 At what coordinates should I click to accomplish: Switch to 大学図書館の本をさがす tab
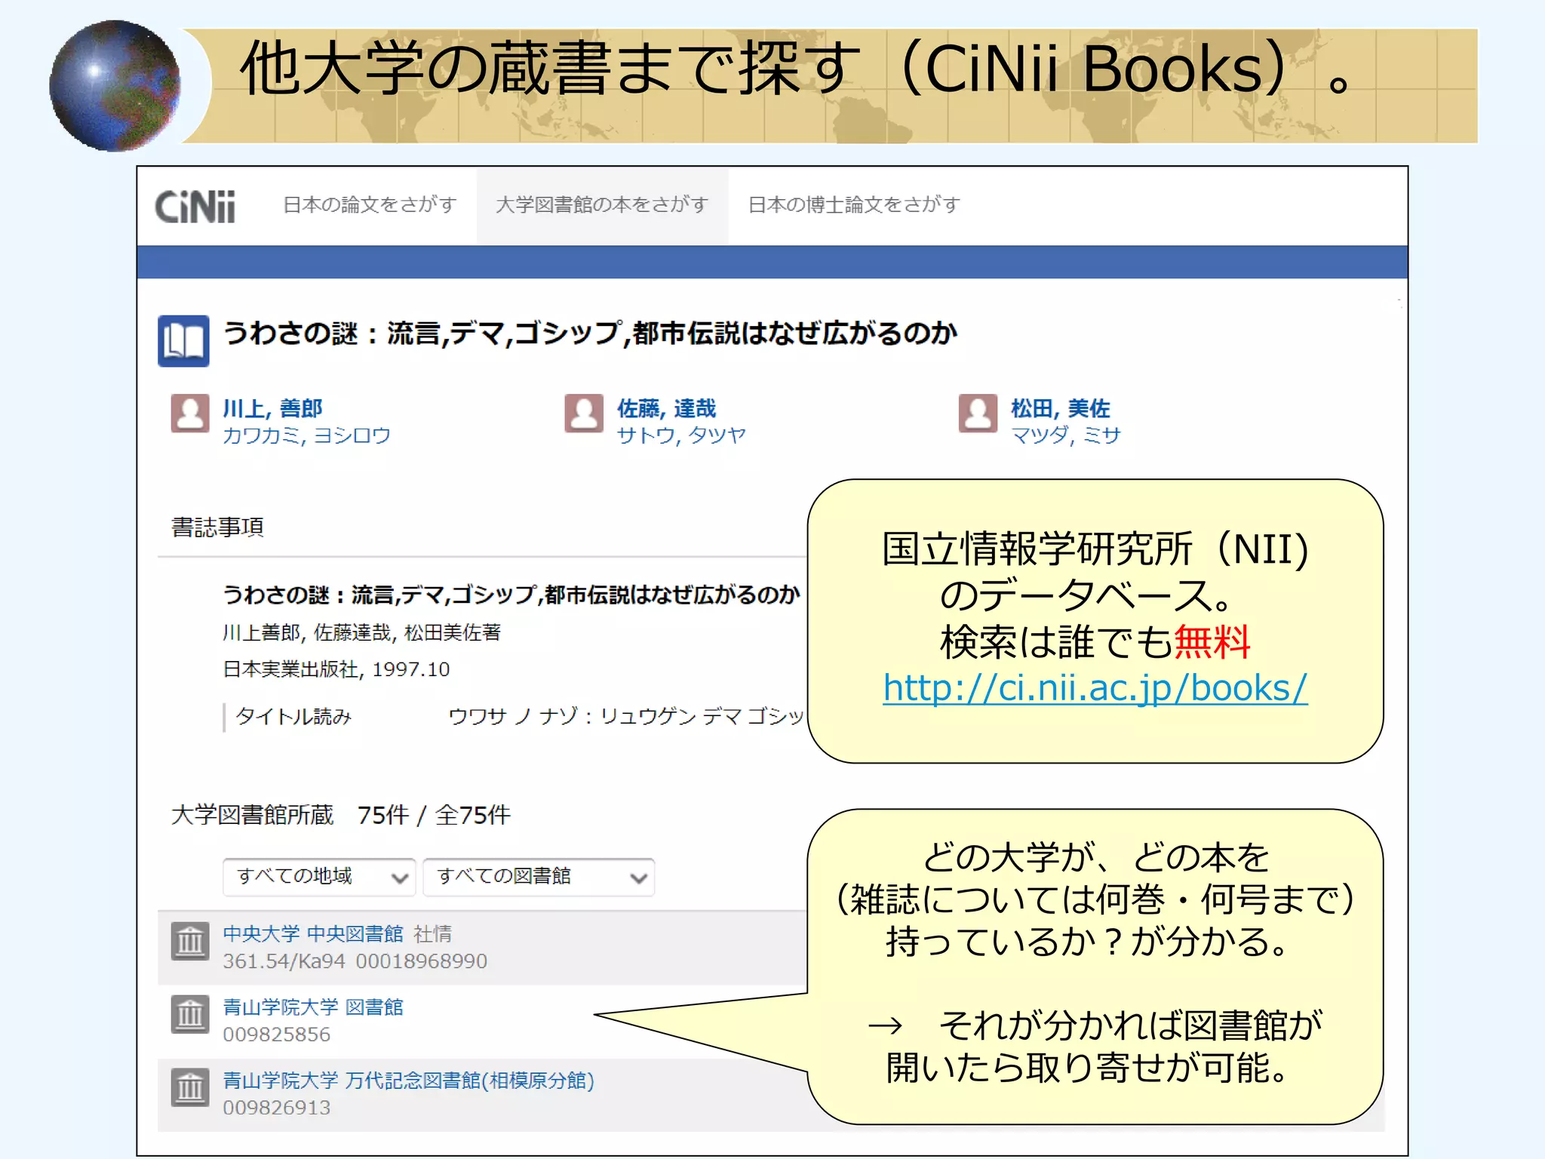pyautogui.click(x=602, y=204)
